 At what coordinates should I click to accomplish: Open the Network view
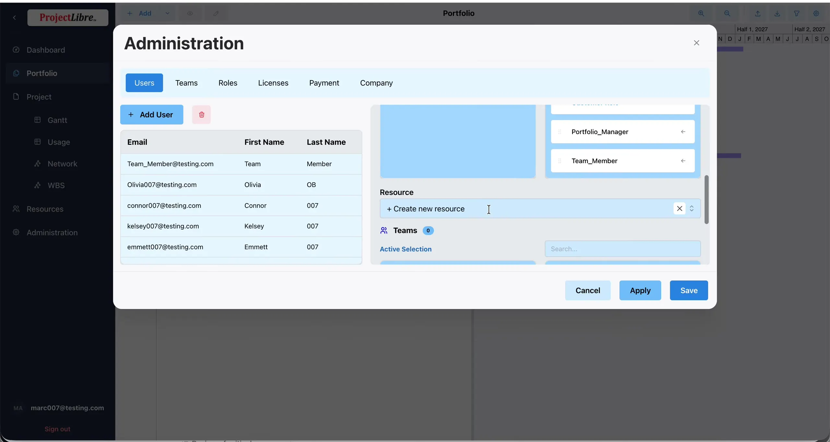pyautogui.click(x=62, y=164)
